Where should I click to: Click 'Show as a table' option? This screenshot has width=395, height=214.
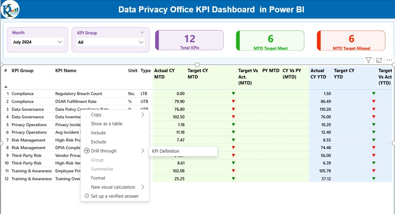point(106,124)
